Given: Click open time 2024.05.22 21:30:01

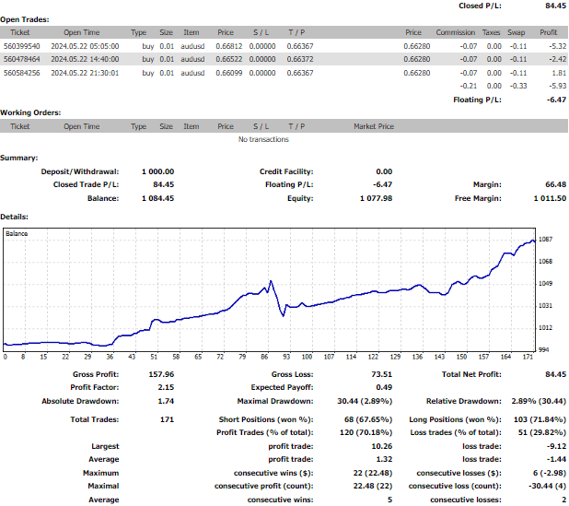Looking at the screenshot, I should (85, 73).
